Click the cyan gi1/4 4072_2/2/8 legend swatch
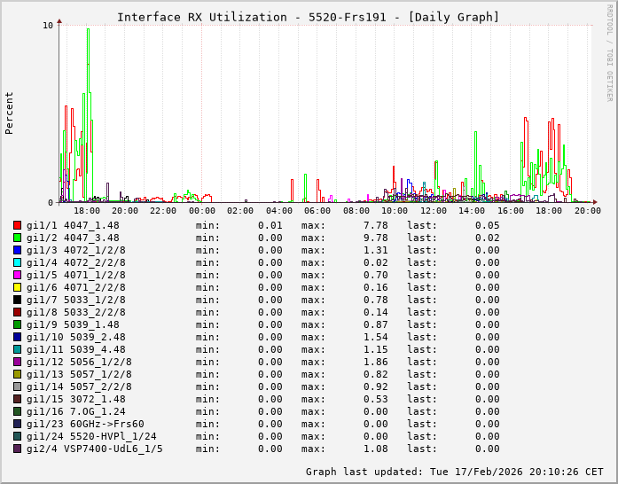 tap(17, 262)
